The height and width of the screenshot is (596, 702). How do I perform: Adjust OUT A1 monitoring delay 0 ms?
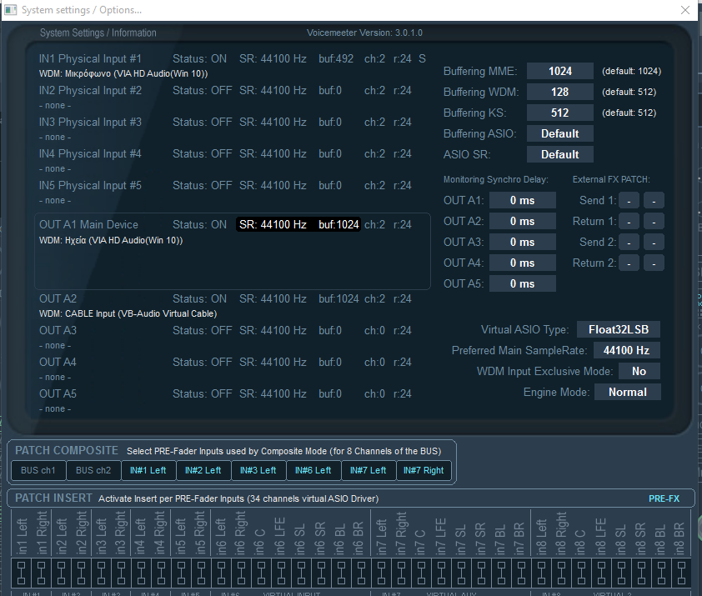[523, 200]
